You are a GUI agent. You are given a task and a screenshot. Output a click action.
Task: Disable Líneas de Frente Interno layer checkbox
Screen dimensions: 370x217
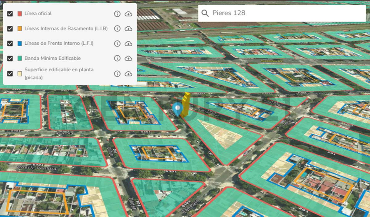[10, 44]
